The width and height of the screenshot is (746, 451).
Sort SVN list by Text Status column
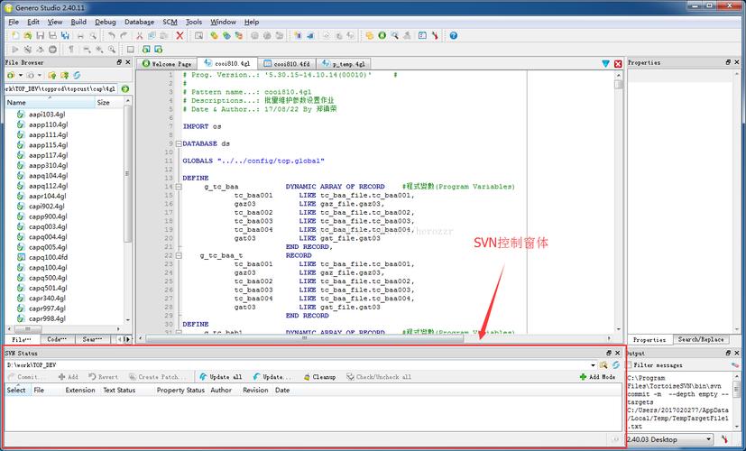[119, 390]
